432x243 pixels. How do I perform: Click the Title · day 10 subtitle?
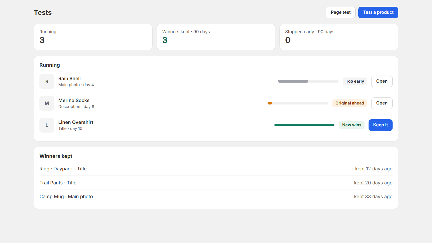point(70,129)
